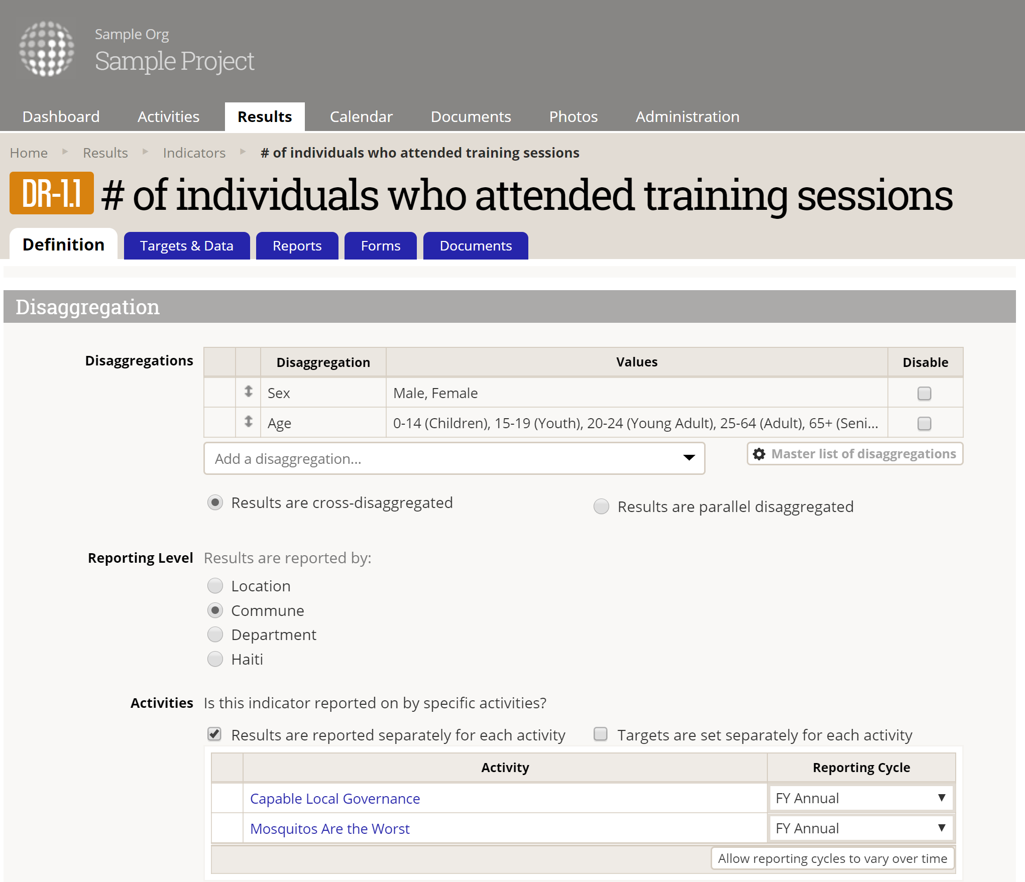1025x882 pixels.
Task: Open the Administration menu
Action: pyautogui.click(x=687, y=117)
